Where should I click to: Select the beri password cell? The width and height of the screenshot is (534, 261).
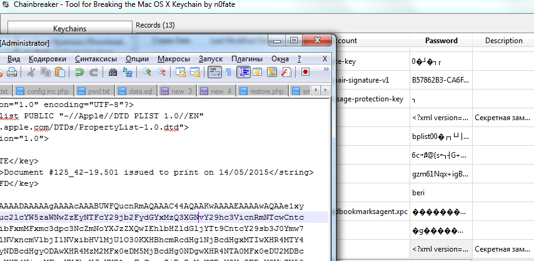441,193
